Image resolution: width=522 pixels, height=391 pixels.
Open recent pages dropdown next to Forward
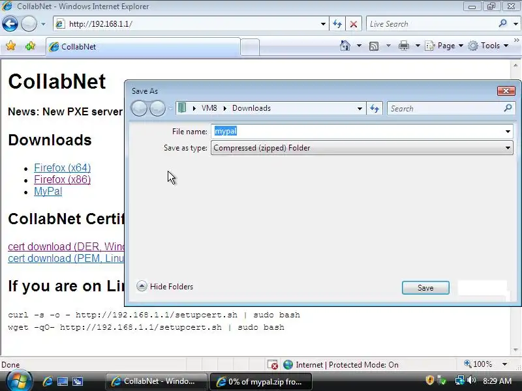coord(43,24)
